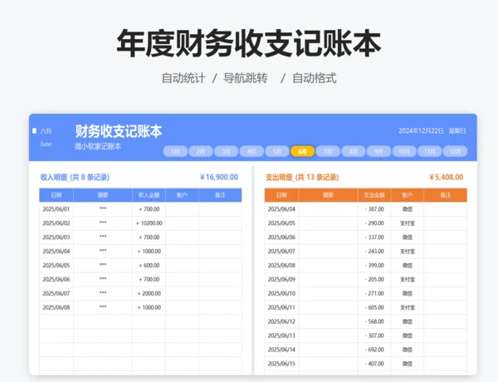
Task: Select the 财务收支记账本 header title
Action: [119, 131]
